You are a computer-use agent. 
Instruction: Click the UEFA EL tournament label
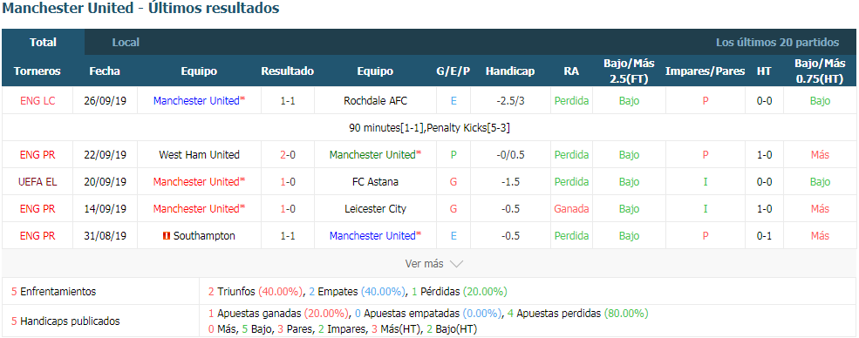coord(37,181)
